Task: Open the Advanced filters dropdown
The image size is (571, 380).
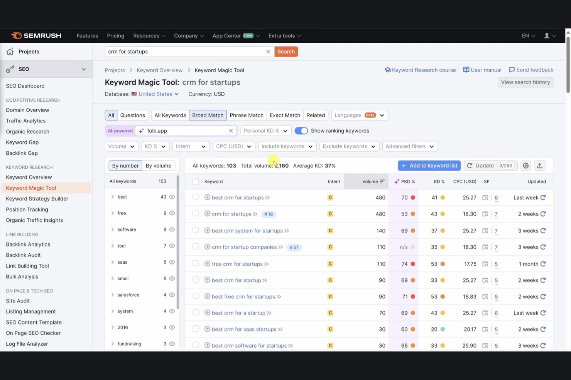Action: (410, 146)
